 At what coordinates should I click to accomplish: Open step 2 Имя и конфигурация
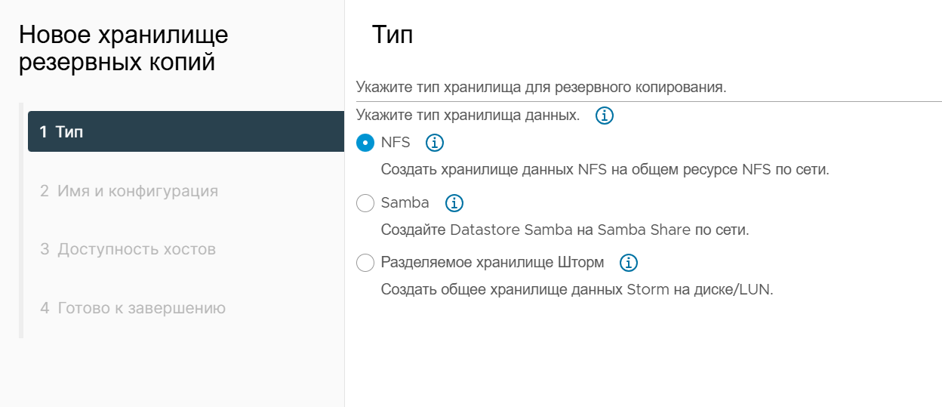point(129,191)
